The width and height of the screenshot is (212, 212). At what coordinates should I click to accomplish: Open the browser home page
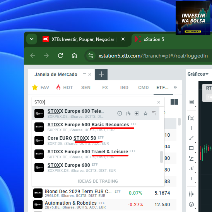pos(74,56)
